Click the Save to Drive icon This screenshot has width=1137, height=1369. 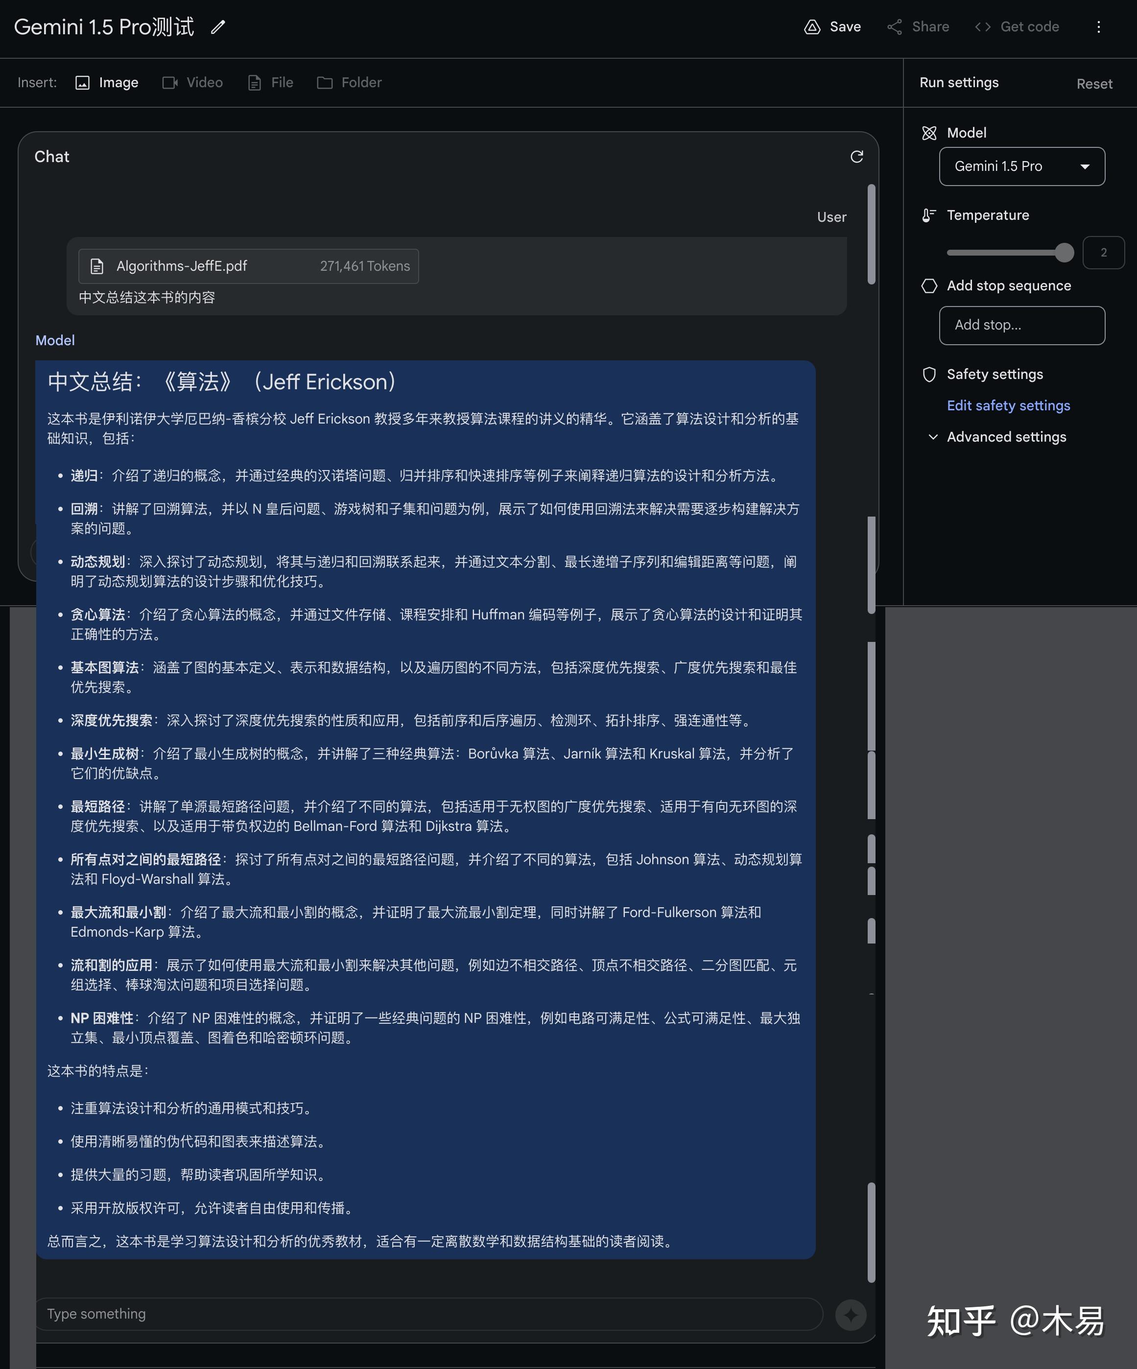[x=812, y=27]
